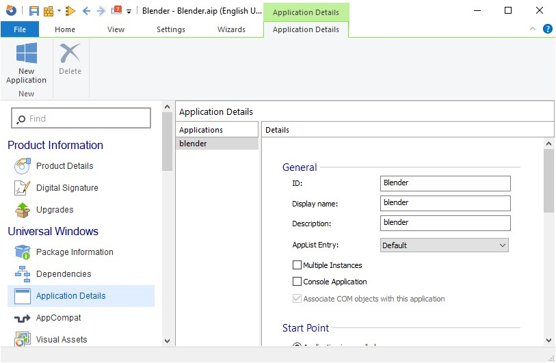The width and height of the screenshot is (556, 363).
Task: Open Package Information page
Action: click(75, 252)
